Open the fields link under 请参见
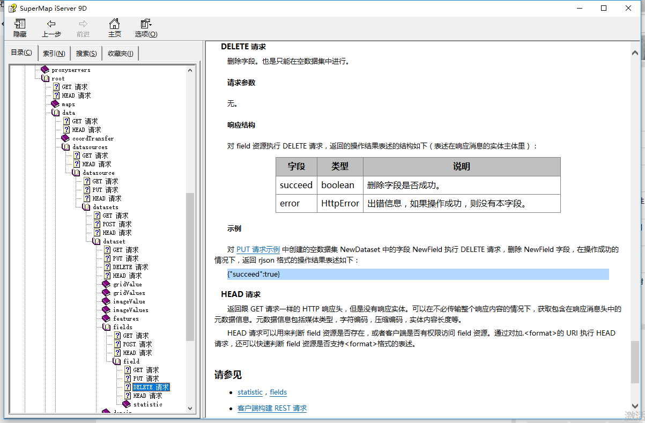 click(x=278, y=392)
